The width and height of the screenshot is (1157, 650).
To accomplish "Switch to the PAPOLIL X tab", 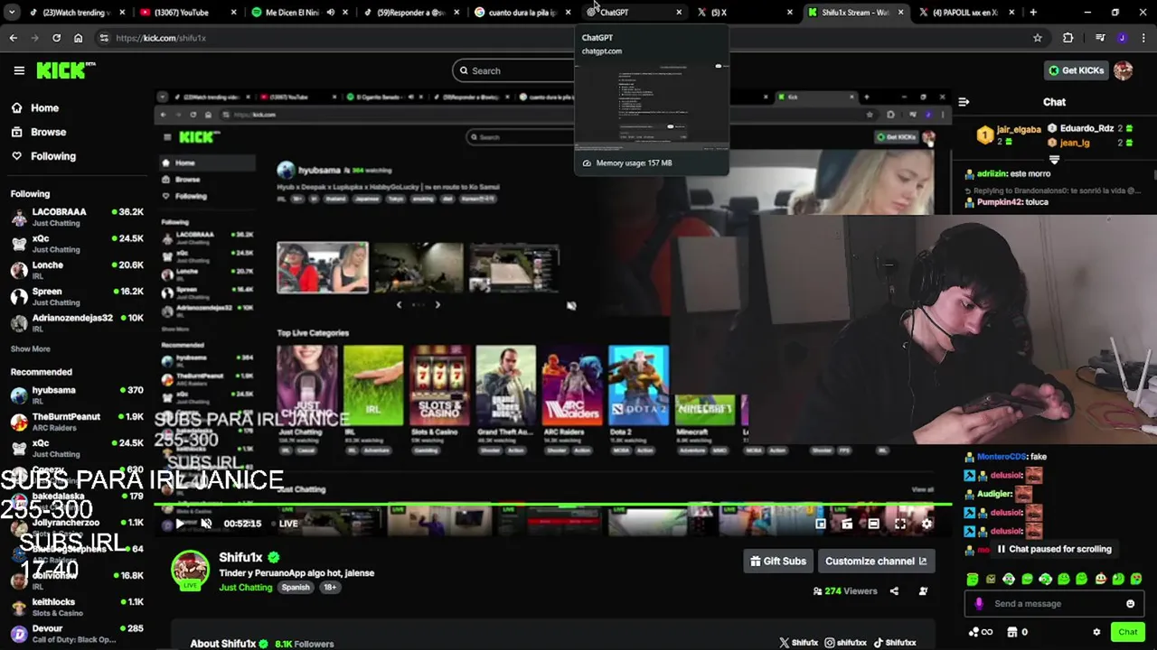I will click(965, 13).
